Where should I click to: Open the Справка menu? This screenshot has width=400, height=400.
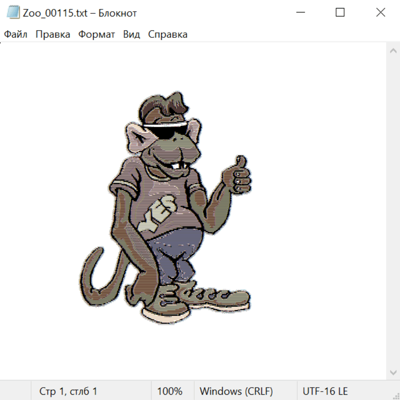click(168, 35)
